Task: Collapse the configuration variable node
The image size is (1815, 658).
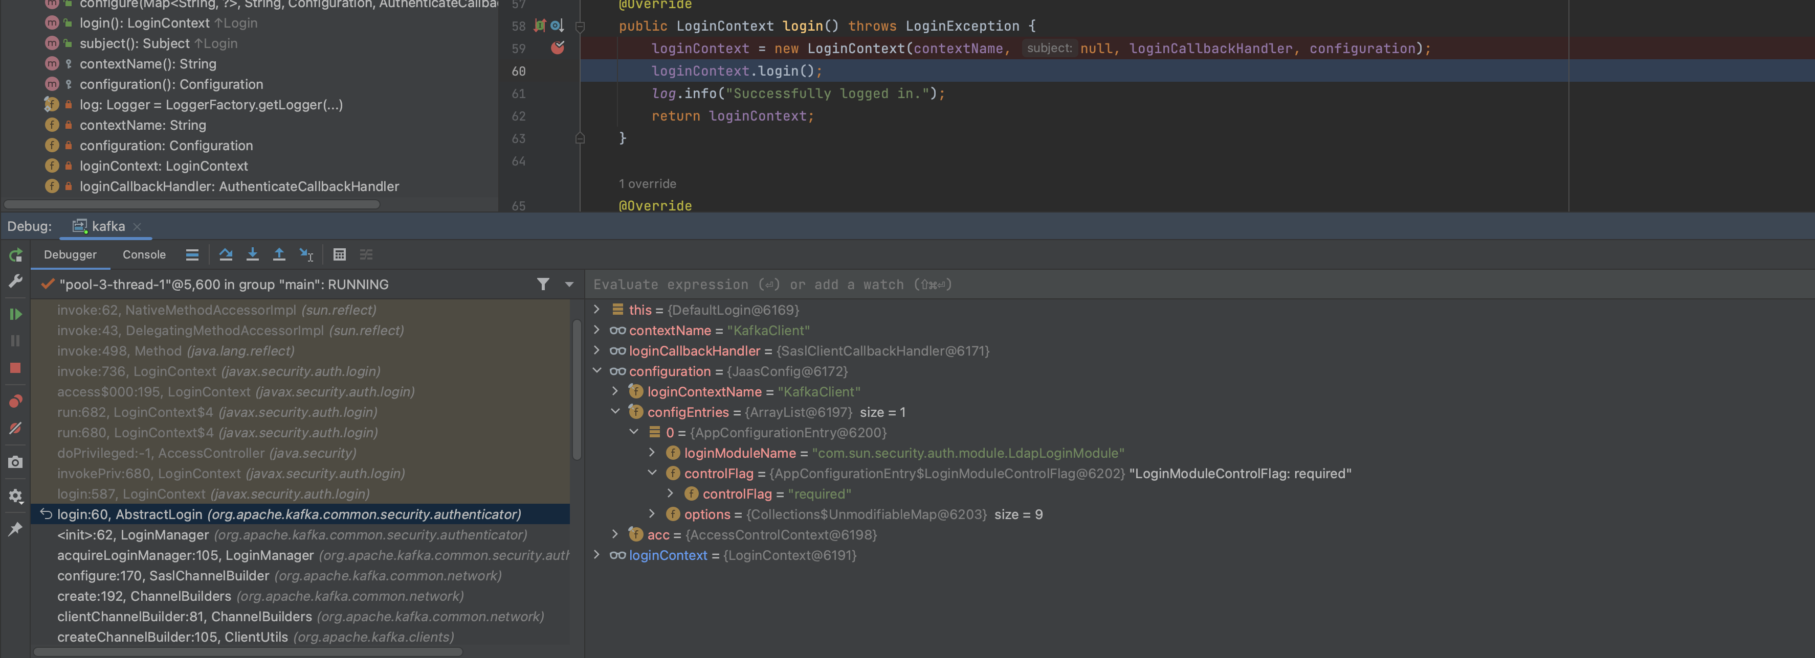Action: (x=597, y=370)
